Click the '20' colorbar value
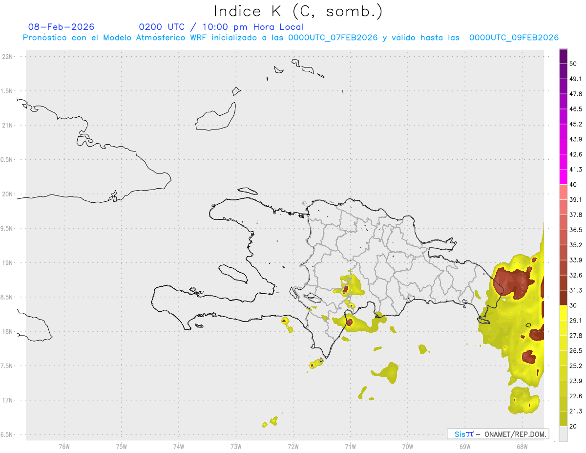The image size is (586, 453). coord(573,427)
